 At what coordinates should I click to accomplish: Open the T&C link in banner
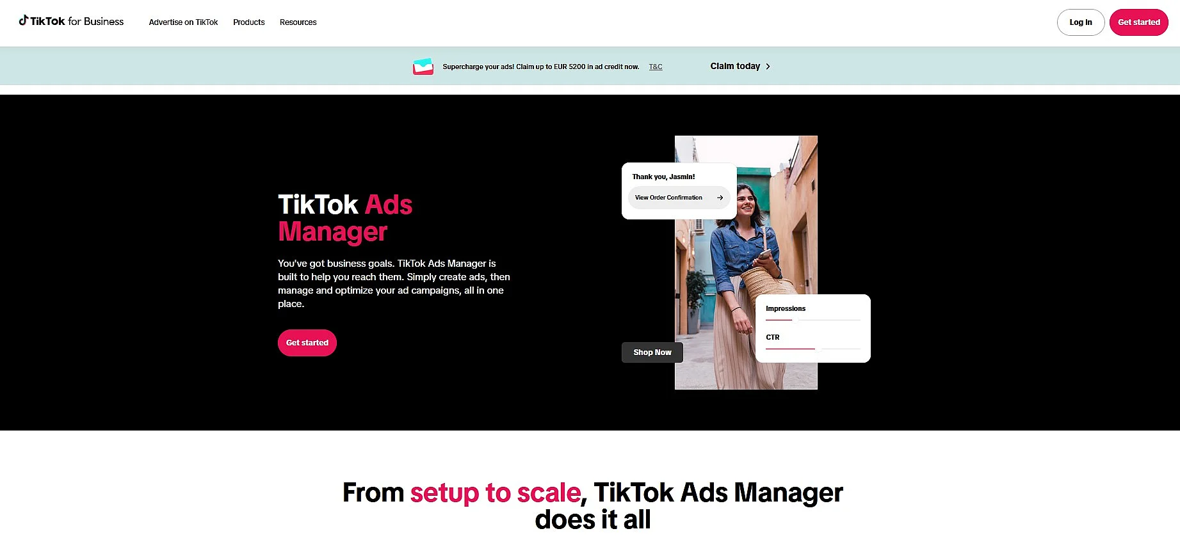[x=656, y=67]
